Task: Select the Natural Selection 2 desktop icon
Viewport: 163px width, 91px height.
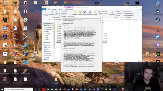Action: 25,72
